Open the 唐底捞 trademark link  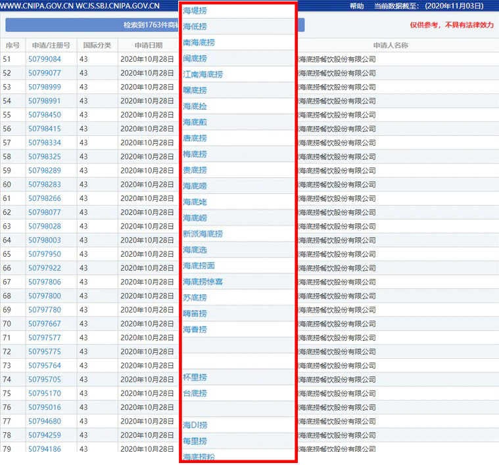pyautogui.click(x=195, y=139)
